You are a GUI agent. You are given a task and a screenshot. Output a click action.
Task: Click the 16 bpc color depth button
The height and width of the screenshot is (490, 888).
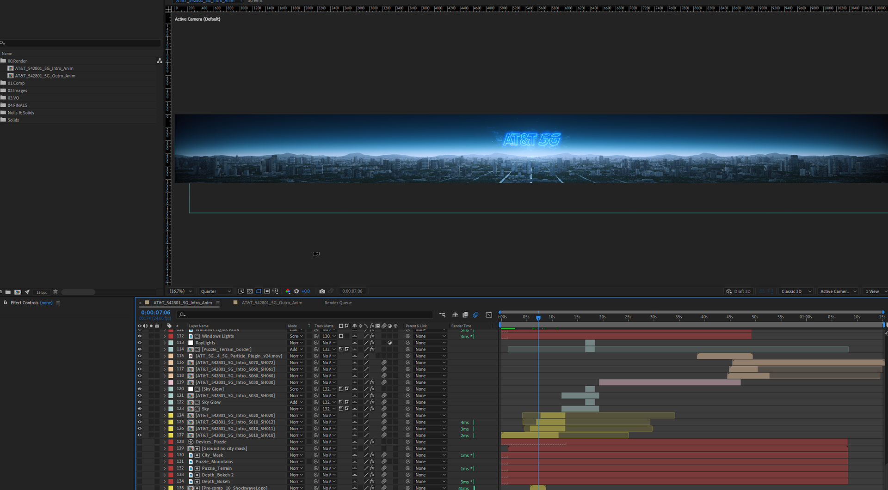[x=42, y=292]
